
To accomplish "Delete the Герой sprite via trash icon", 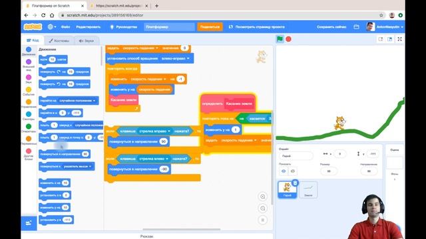I will coord(296,183).
